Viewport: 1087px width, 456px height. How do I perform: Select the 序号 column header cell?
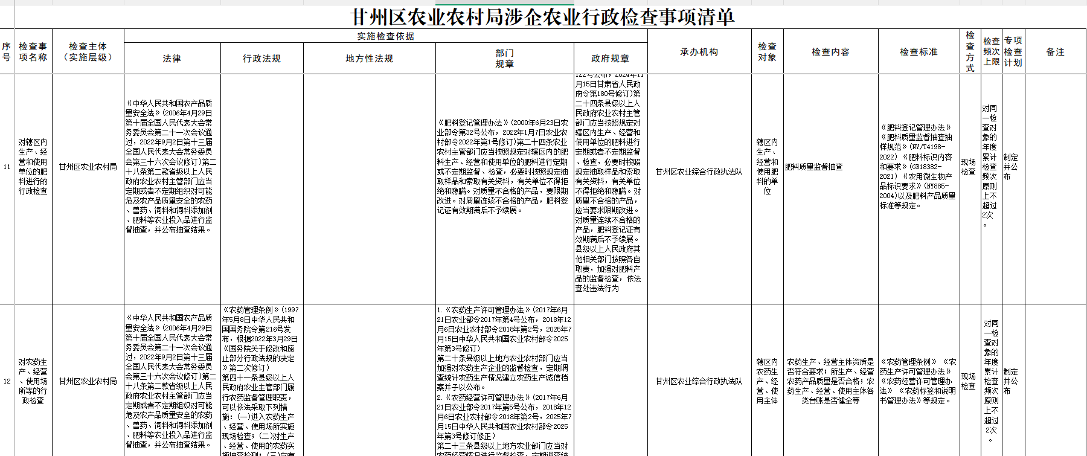(x=7, y=52)
